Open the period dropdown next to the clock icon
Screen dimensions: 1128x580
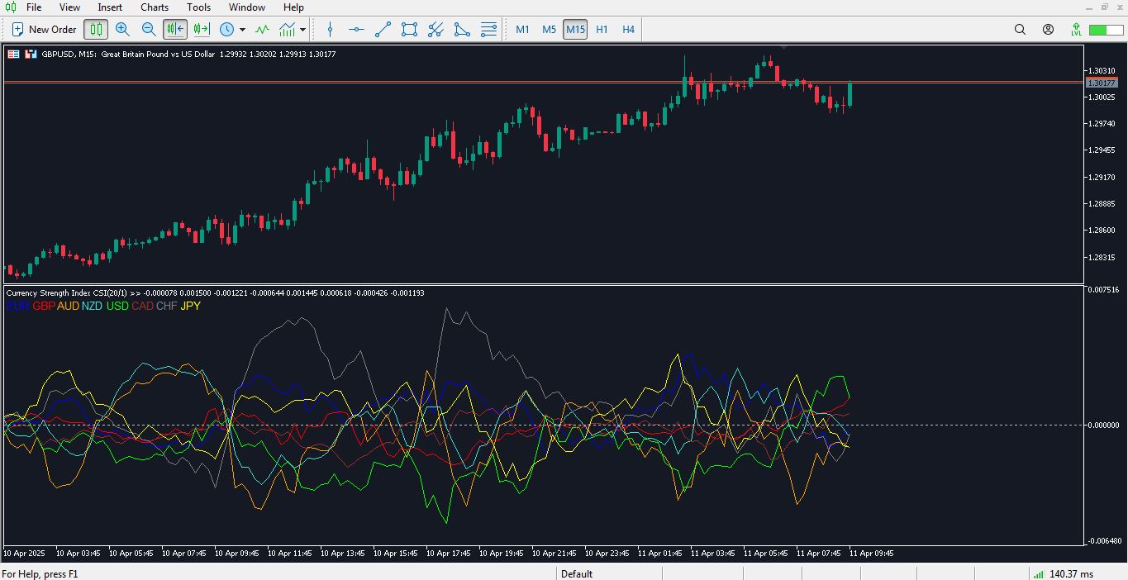tap(242, 29)
